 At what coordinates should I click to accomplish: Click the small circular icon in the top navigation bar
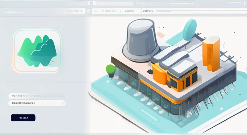89,11
